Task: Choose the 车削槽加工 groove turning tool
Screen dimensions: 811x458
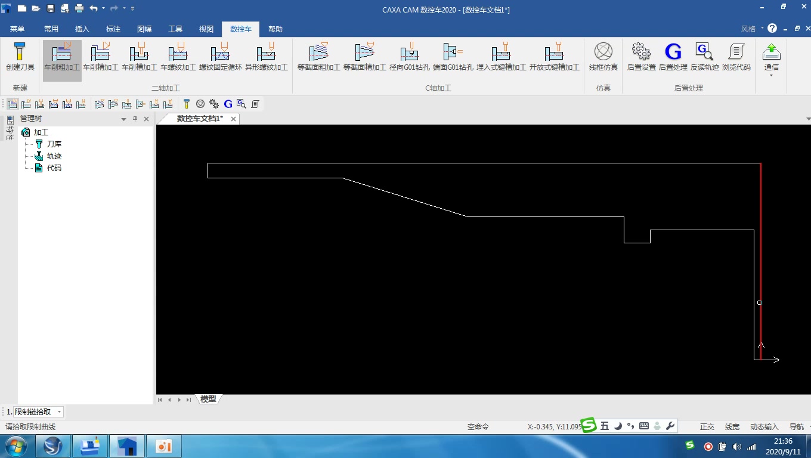Action: (x=140, y=58)
